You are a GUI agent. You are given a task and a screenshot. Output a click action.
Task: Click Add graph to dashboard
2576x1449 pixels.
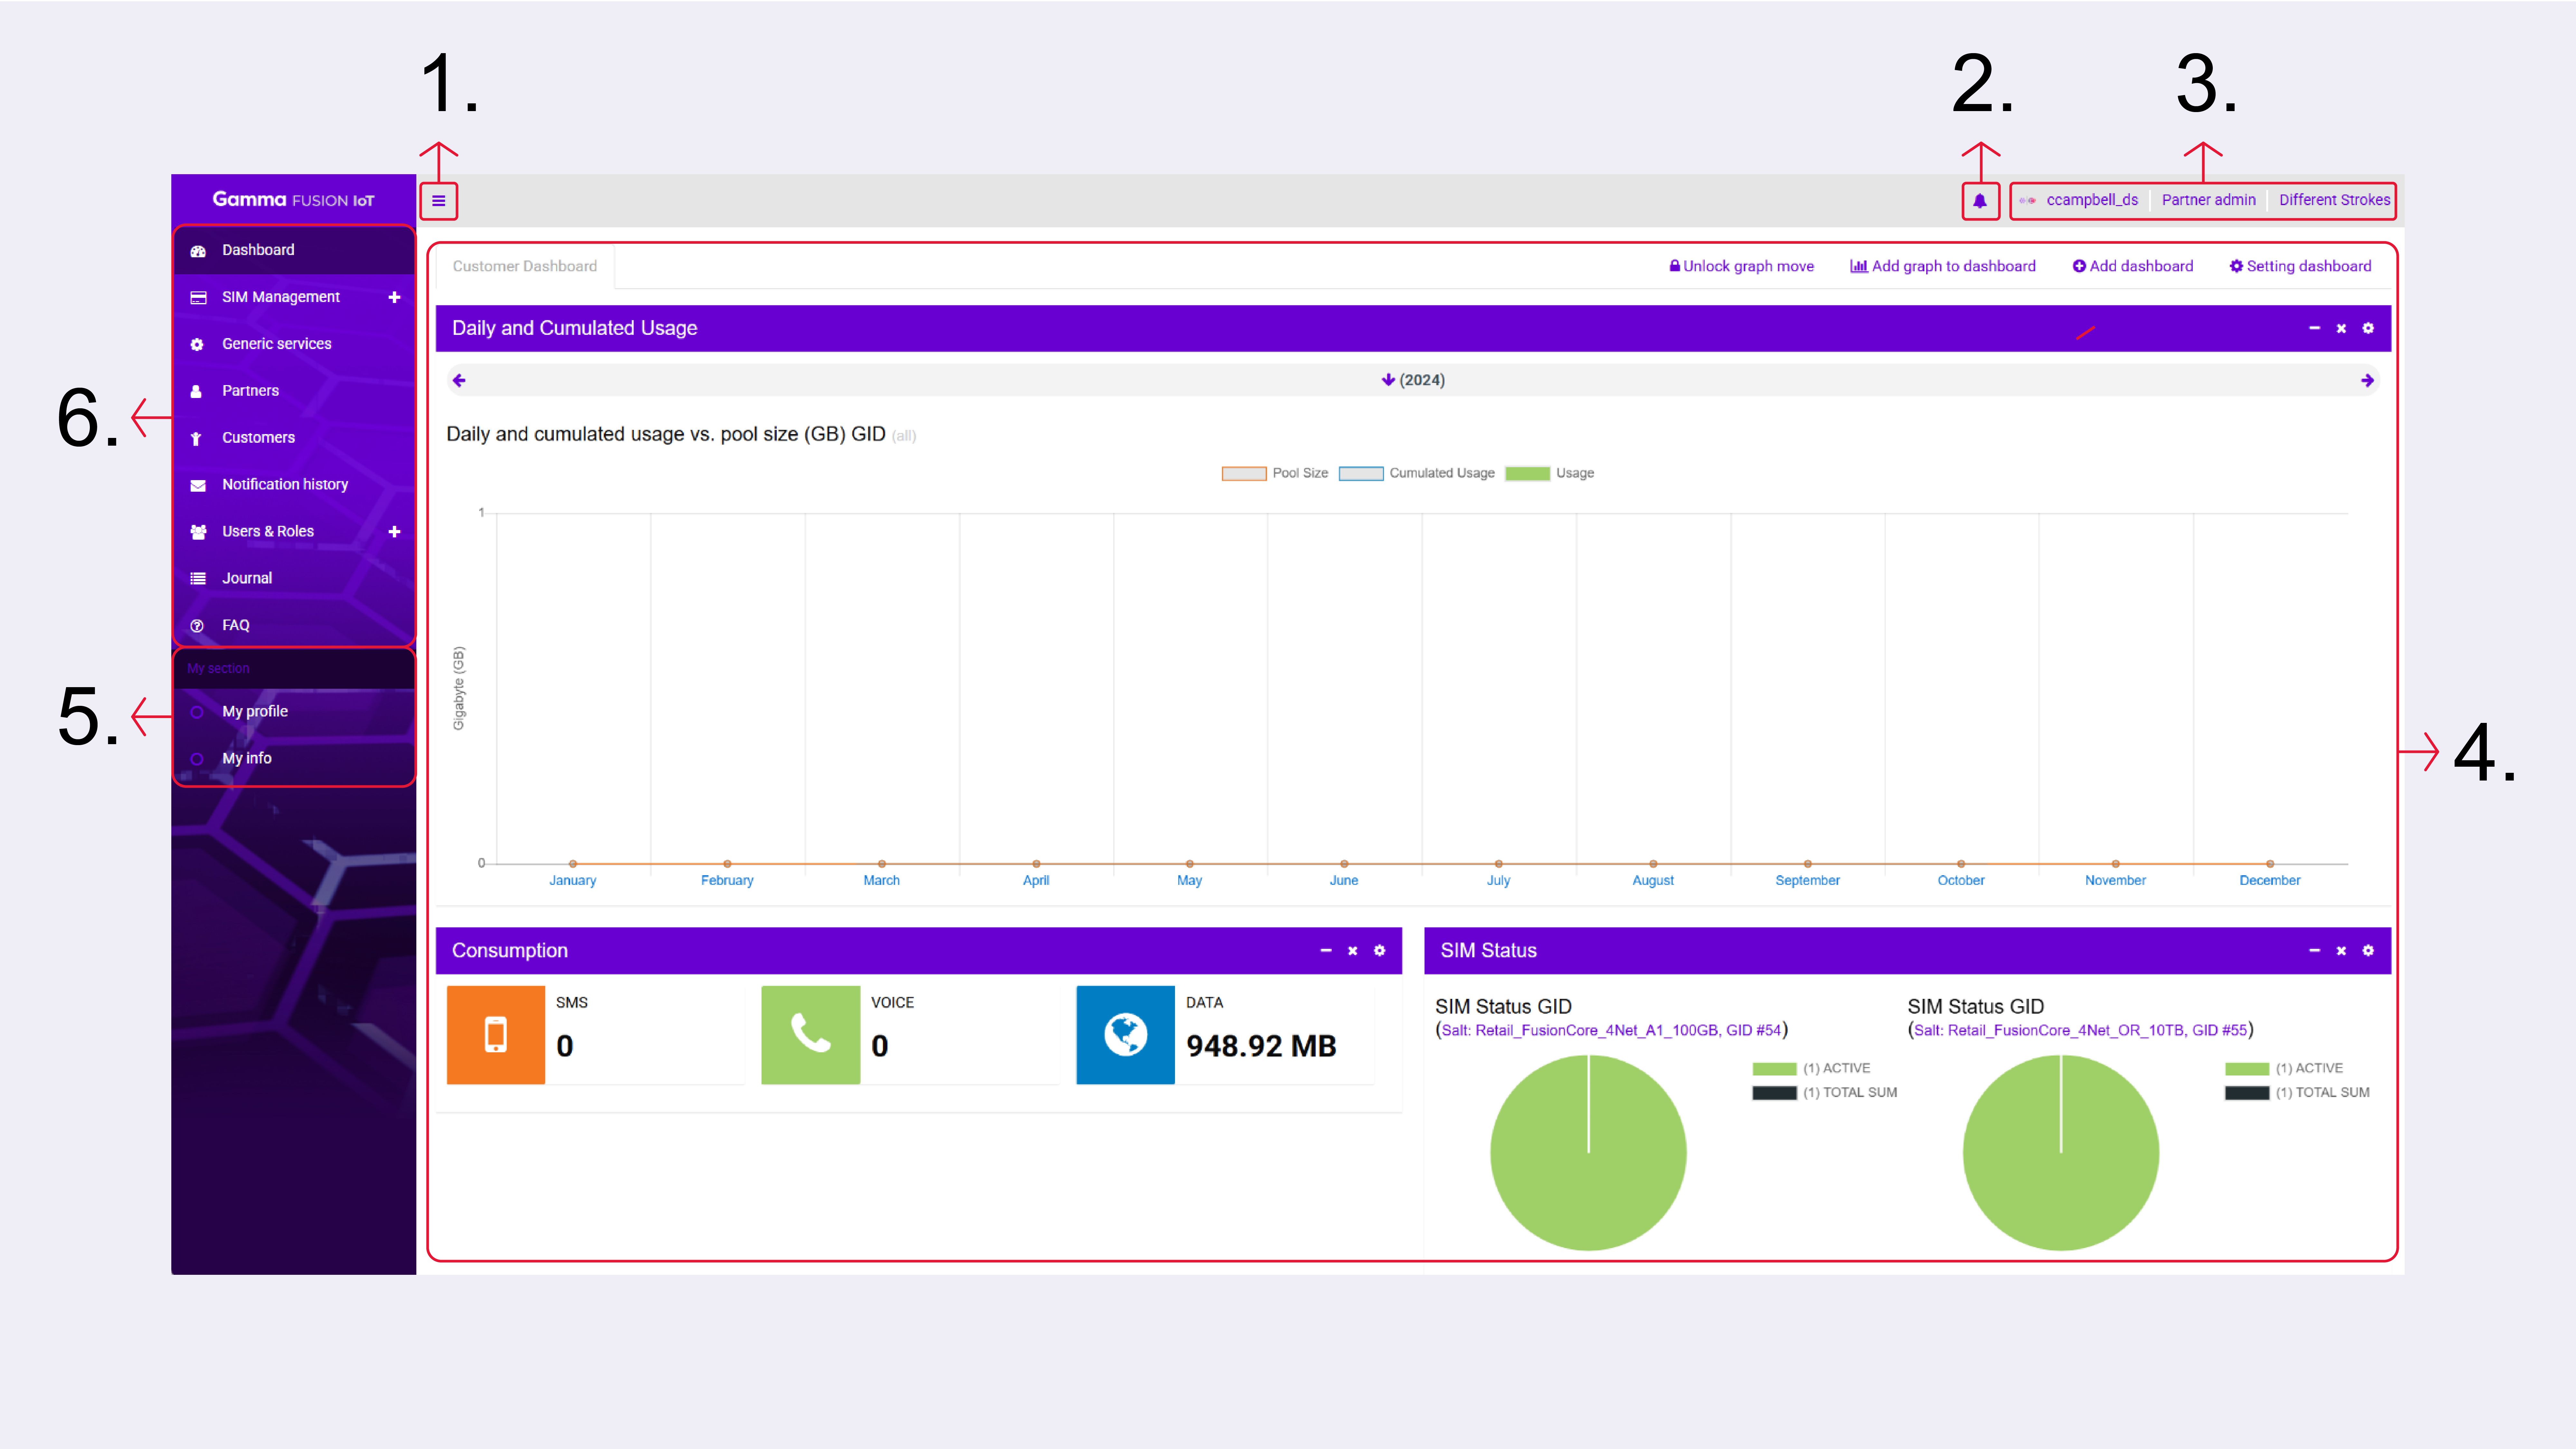[1943, 267]
